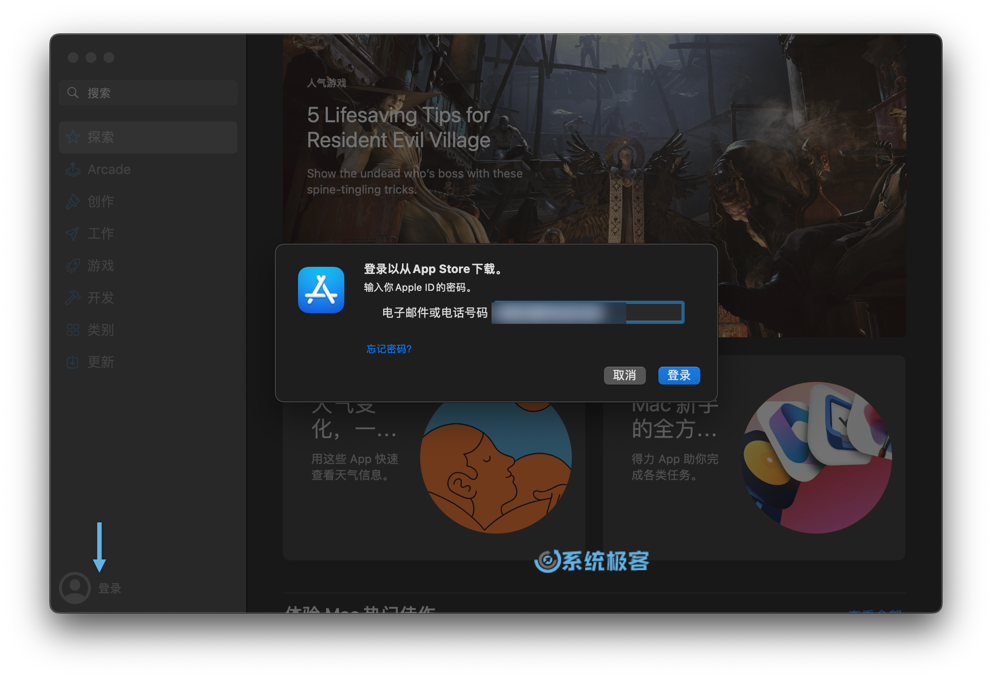Click the paintbrush icon beside 创作

click(x=73, y=202)
